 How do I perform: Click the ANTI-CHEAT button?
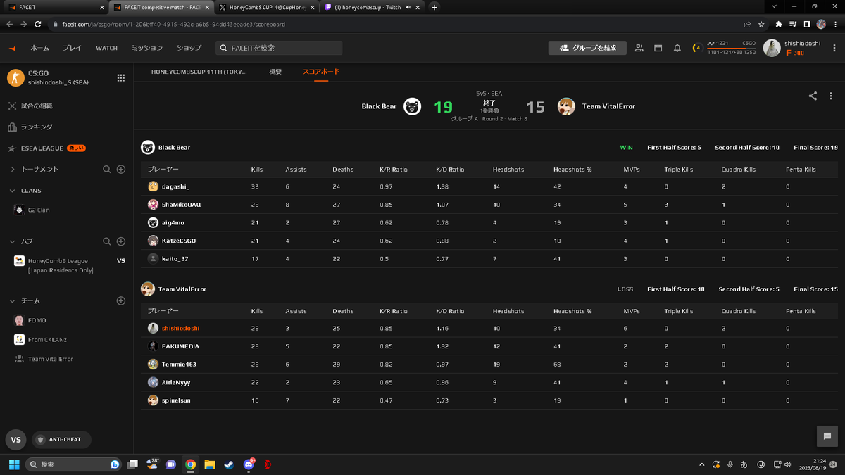(x=61, y=439)
